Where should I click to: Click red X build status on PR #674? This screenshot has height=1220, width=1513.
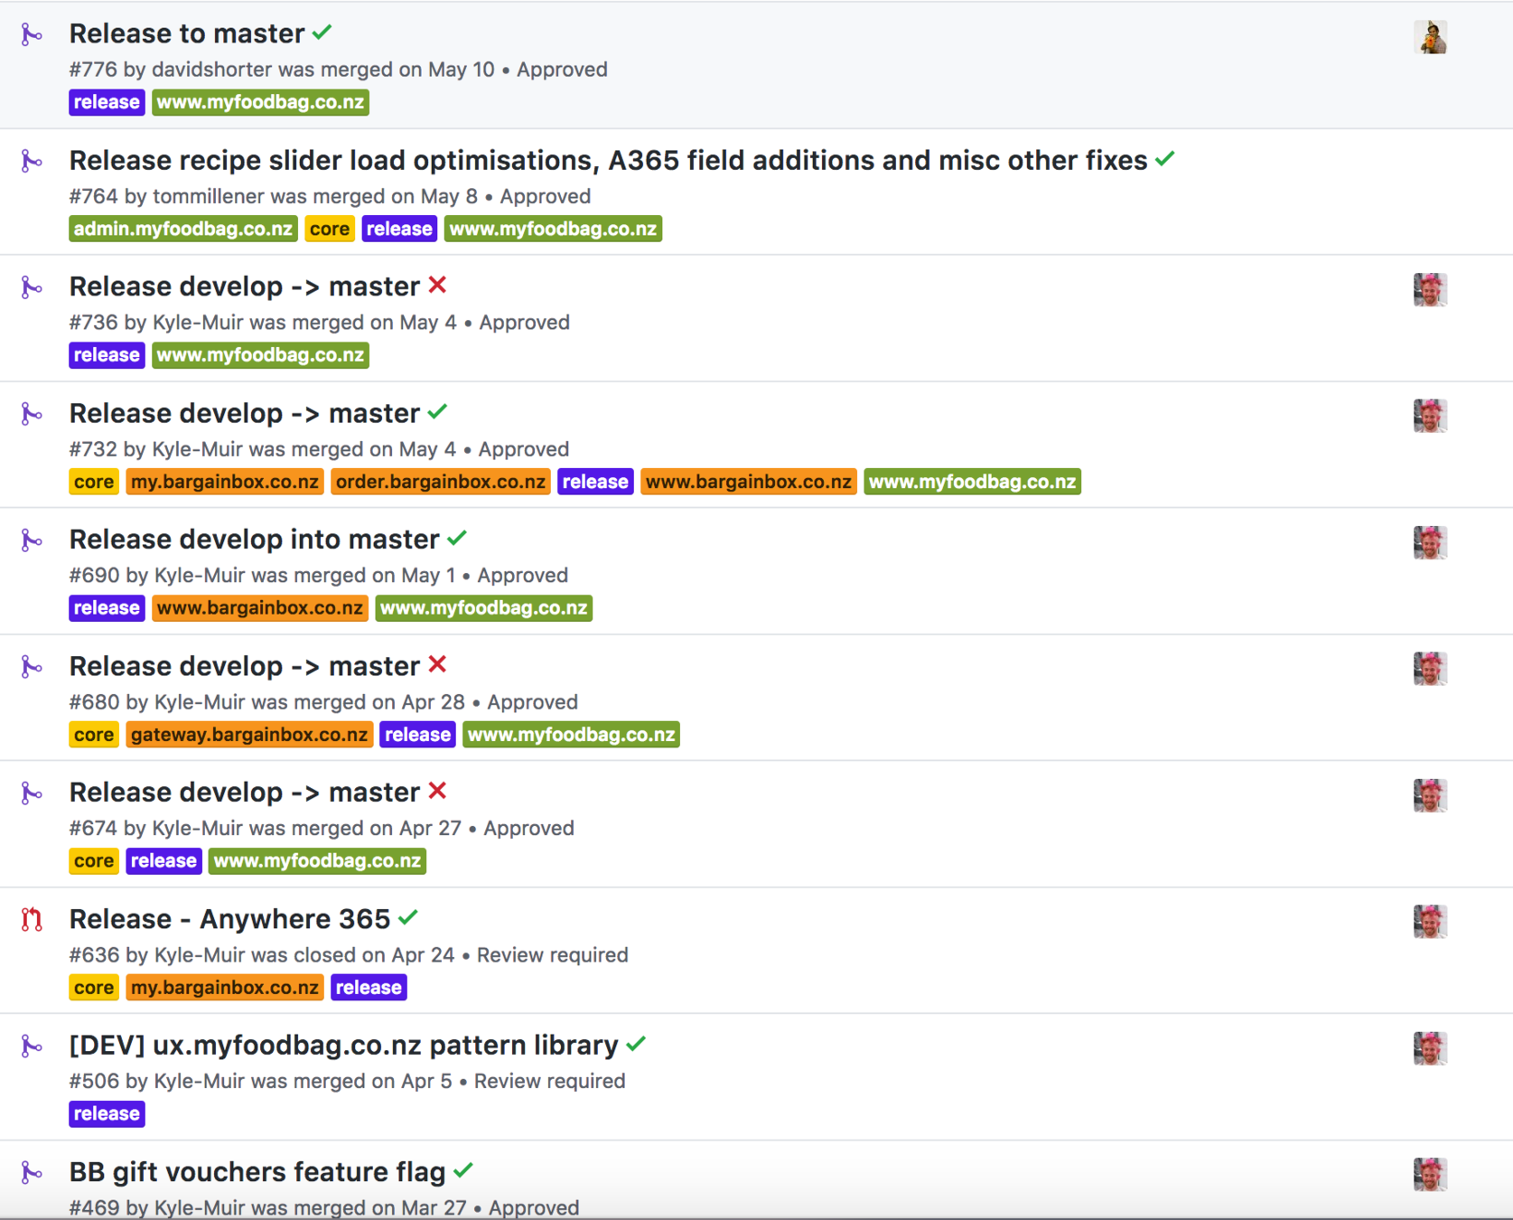pos(438,792)
